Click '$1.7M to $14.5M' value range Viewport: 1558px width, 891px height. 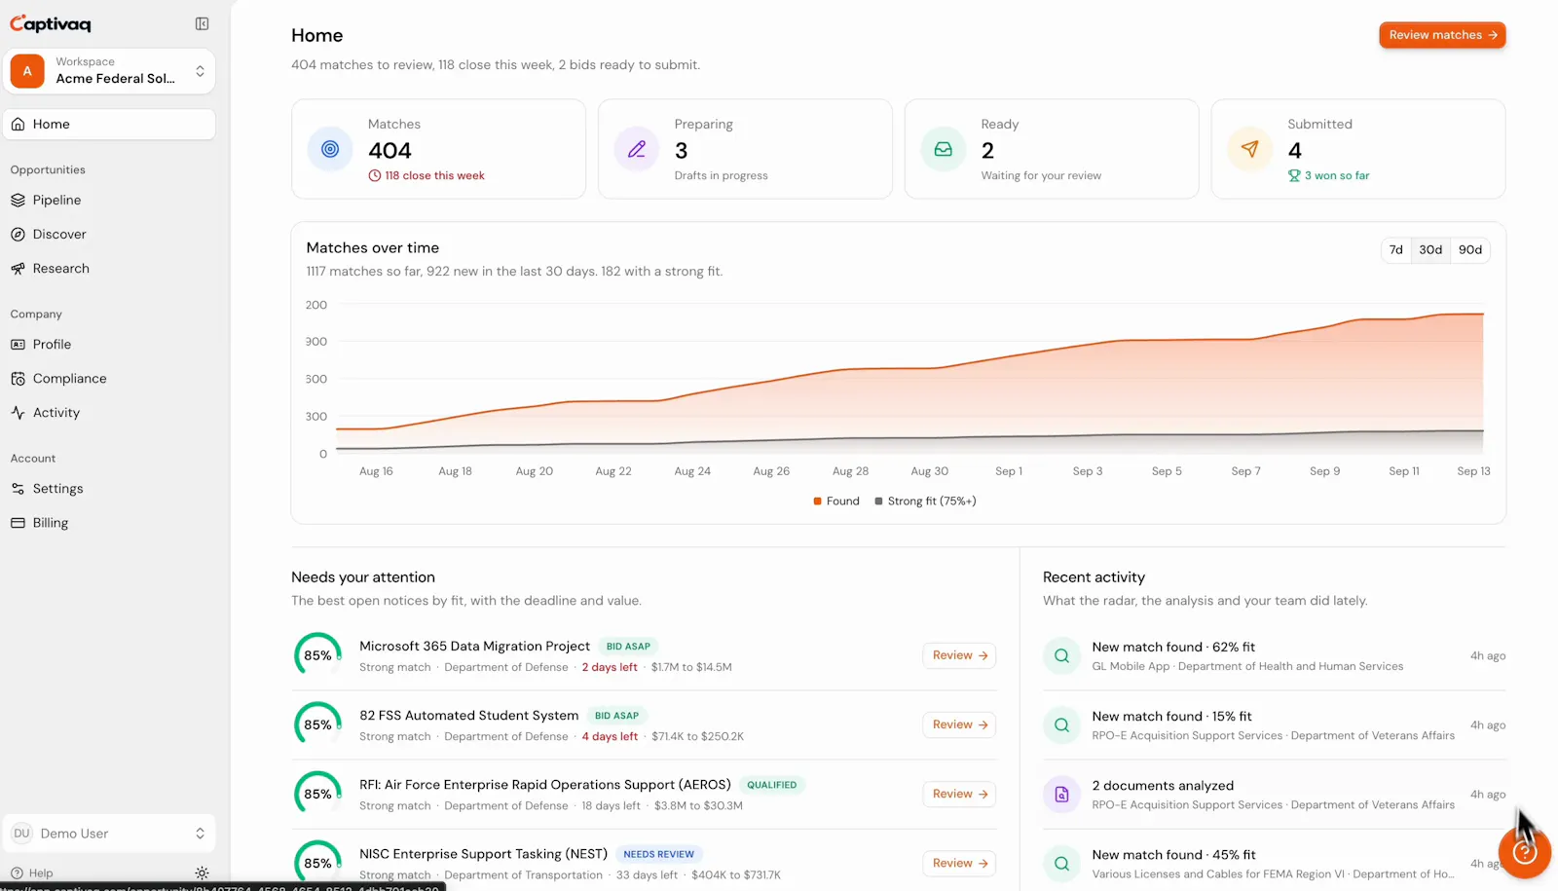(691, 667)
